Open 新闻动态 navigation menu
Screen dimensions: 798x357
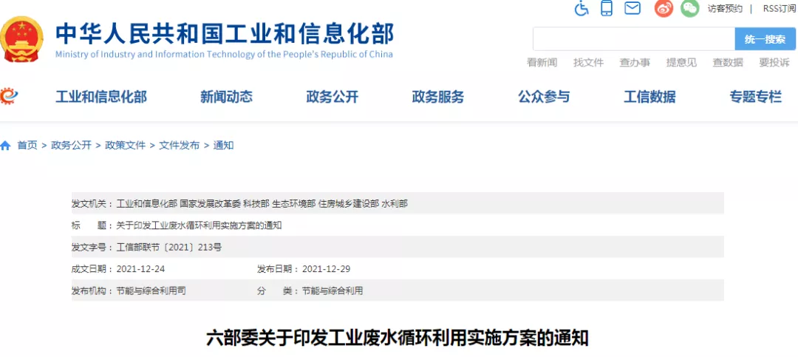(226, 96)
